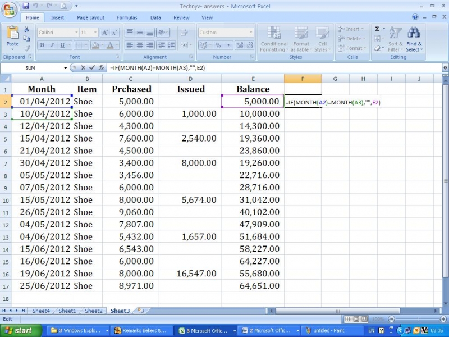Switch to the Sheet1 worksheet tab
The image size is (449, 337).
tap(67, 311)
